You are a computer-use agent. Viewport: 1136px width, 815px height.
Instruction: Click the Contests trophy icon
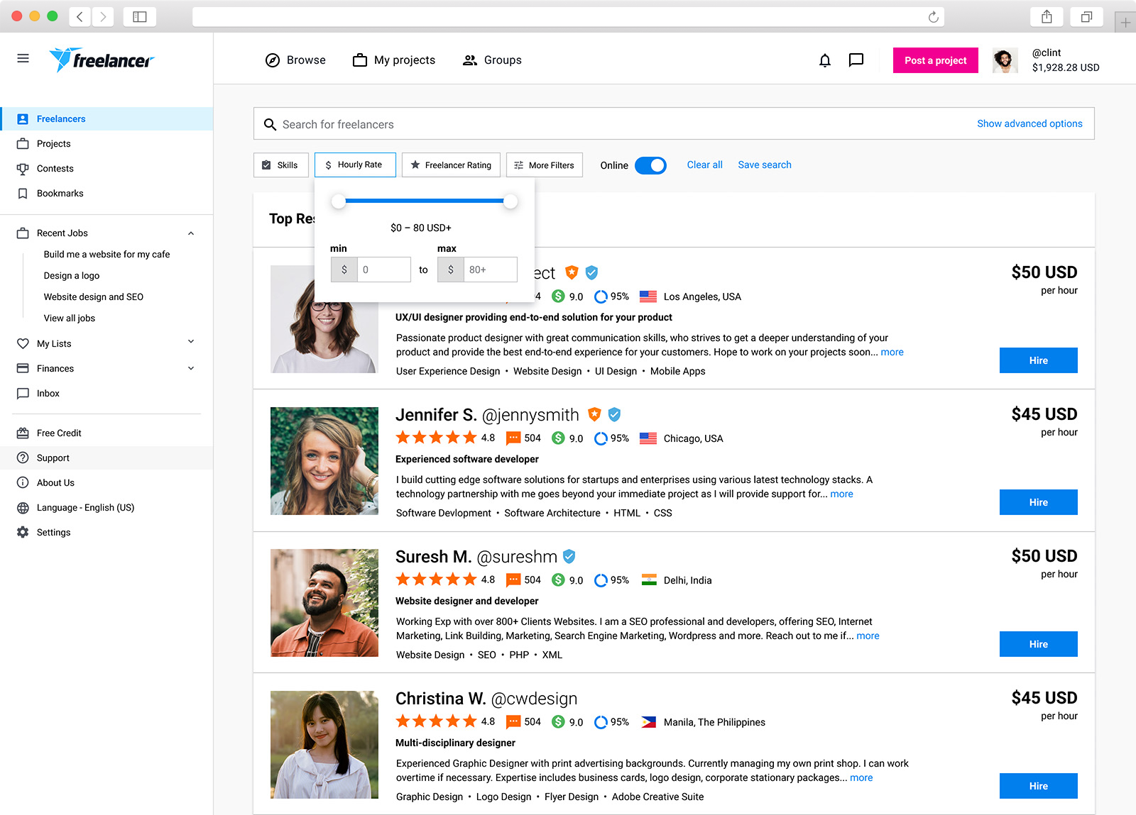click(x=23, y=169)
